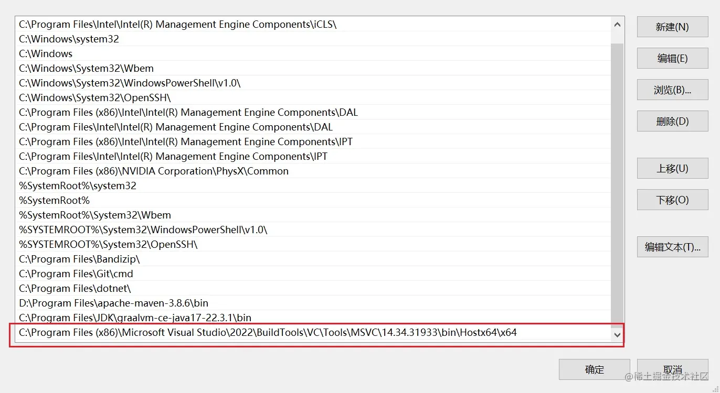Select the apache-maven-3.8.6\bin entry
The width and height of the screenshot is (720, 393).
(313, 303)
